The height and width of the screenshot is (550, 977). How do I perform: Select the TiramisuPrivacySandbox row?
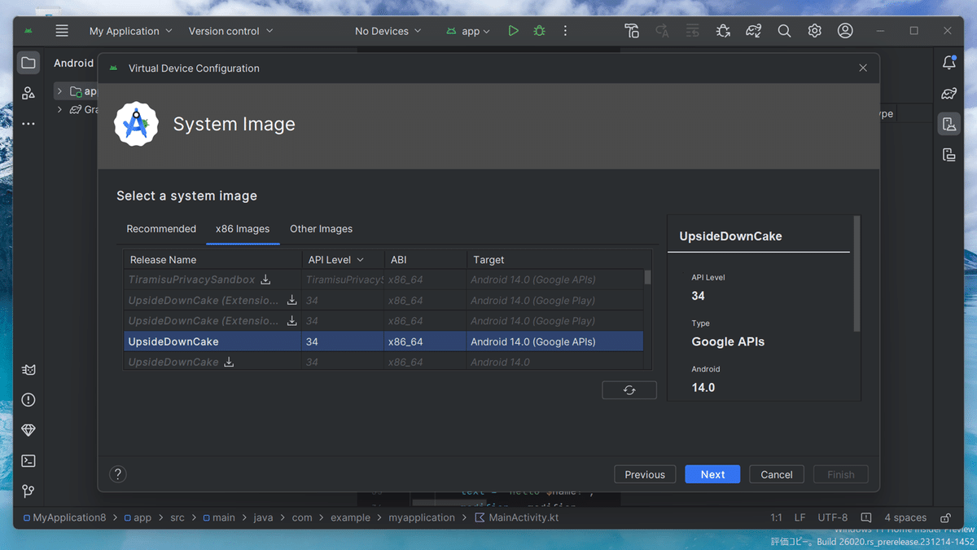(x=383, y=279)
